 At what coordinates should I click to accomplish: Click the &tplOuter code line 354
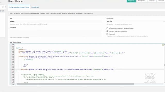point(43,51)
